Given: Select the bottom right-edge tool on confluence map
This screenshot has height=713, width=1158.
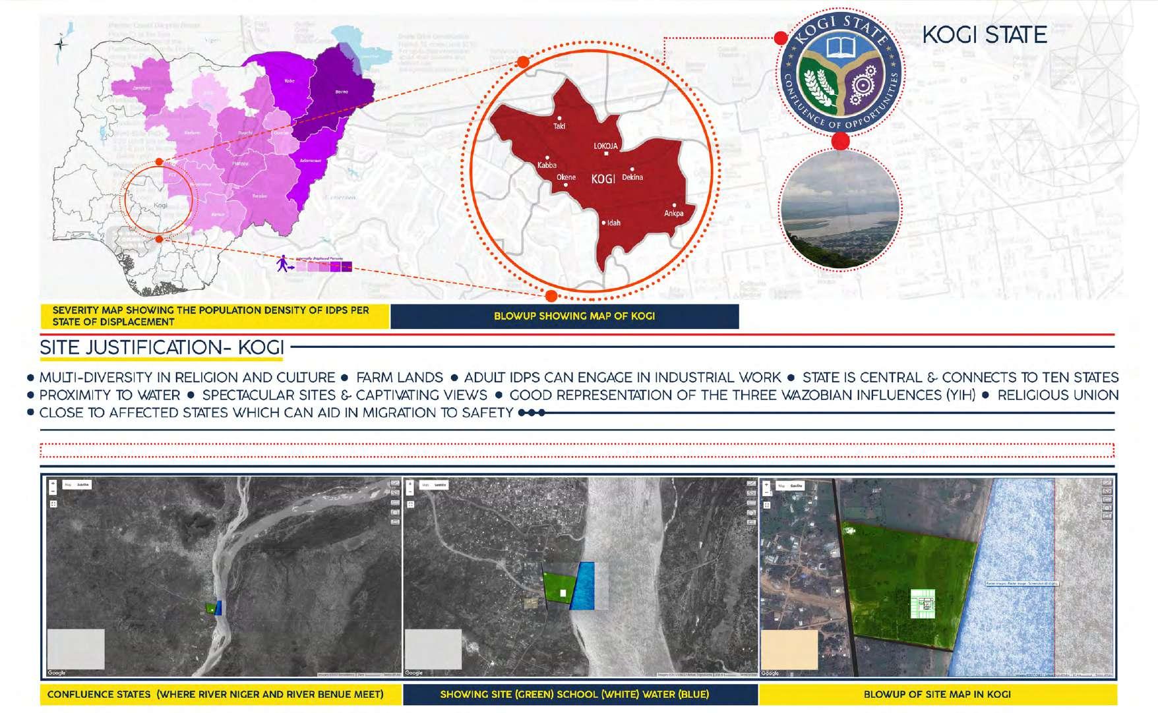Looking at the screenshot, I should click(395, 522).
